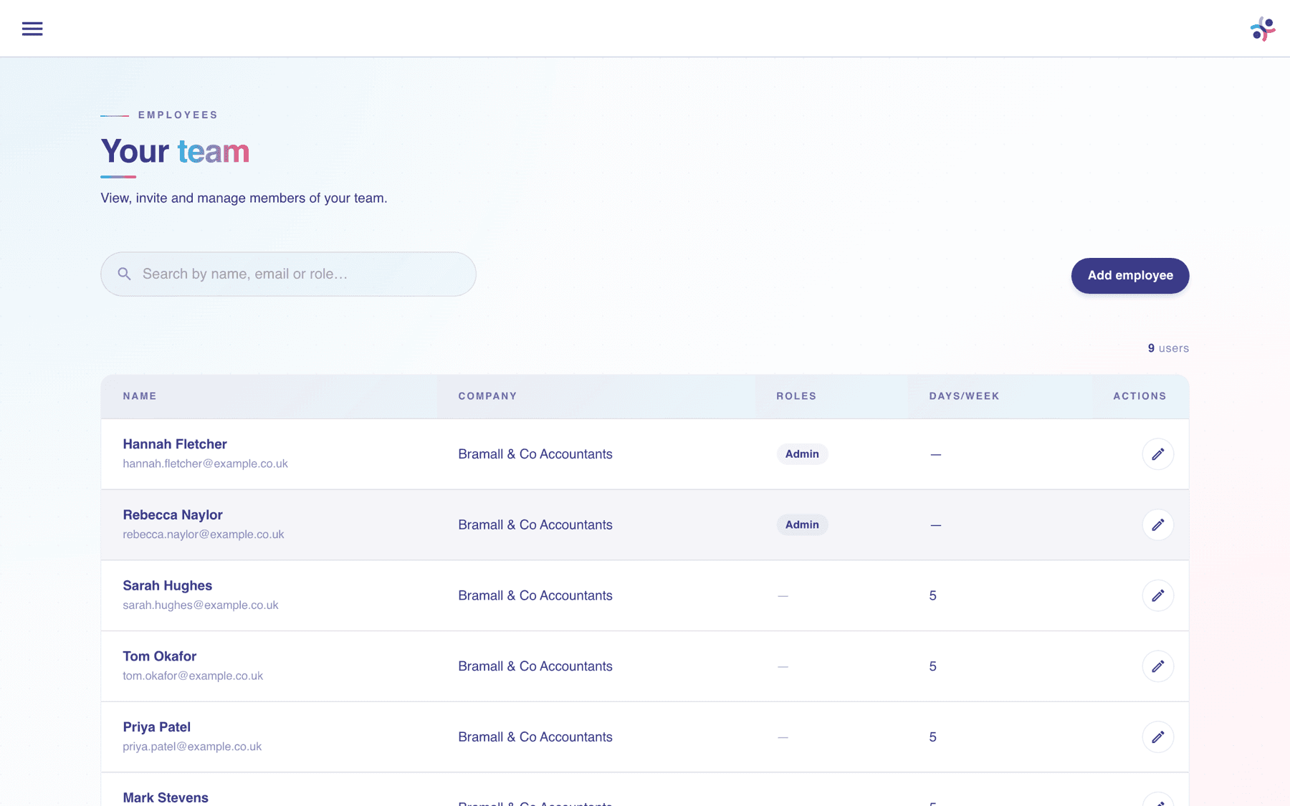1290x806 pixels.
Task: Click Tom Okafor's company cell
Action: 535,666
